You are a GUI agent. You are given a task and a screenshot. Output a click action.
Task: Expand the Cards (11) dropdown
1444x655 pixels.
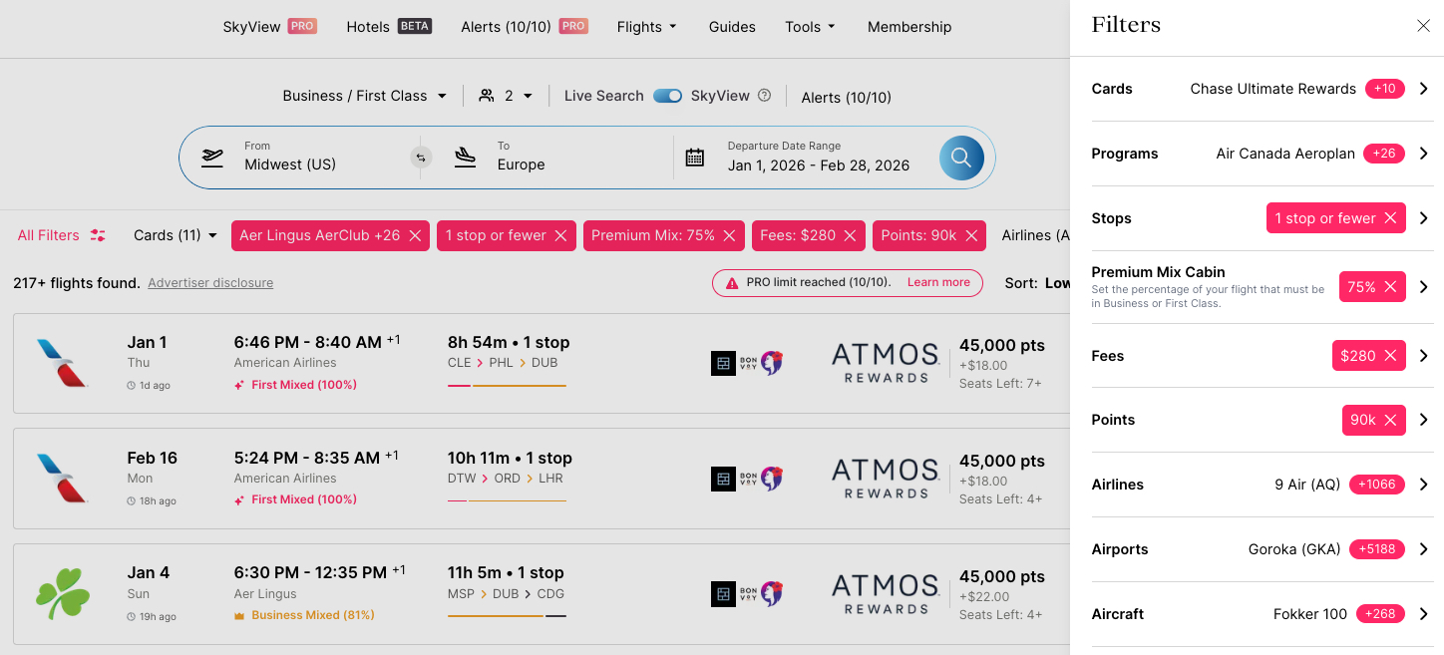coord(174,234)
